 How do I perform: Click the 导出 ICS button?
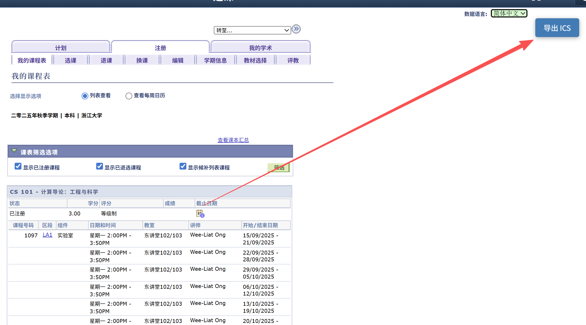tap(557, 28)
